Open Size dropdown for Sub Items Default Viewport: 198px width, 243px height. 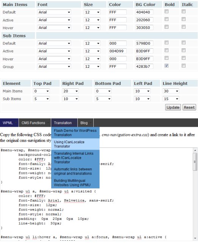(x=92, y=43)
